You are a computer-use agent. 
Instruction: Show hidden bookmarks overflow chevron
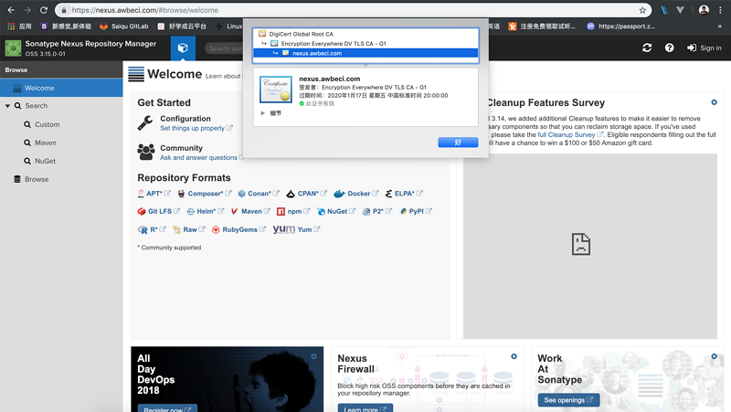(720, 26)
